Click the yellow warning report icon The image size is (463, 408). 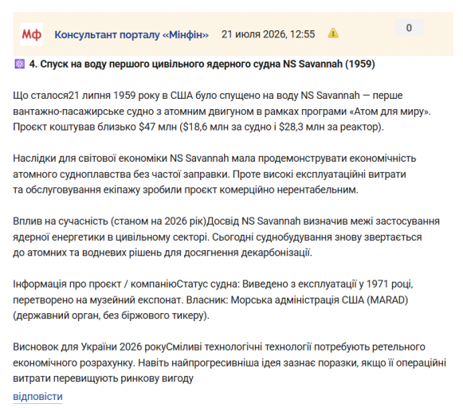333,33
